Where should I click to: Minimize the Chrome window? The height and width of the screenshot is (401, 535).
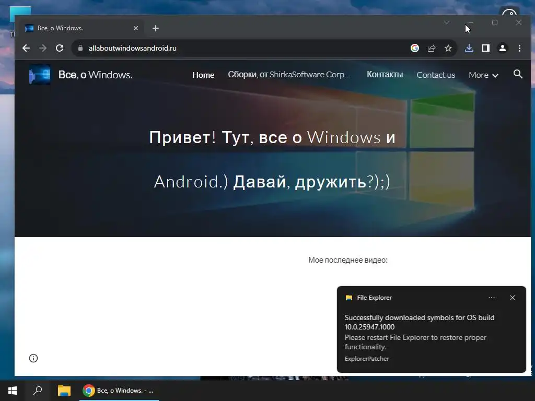[471, 22]
